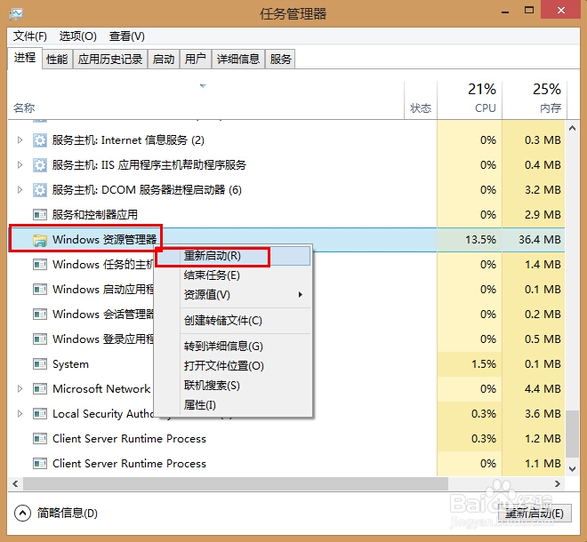Screen dimensions: 587x542
Task: Click the icon beside 服务和控制器应用
Action: pyautogui.click(x=40, y=215)
